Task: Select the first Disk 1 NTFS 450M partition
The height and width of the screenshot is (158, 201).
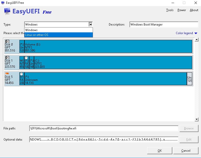Action: 22,62
